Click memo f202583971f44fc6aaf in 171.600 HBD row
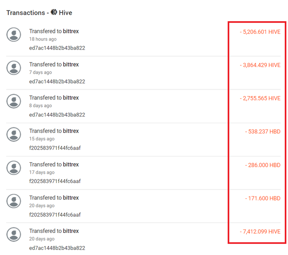The height and width of the screenshot is (255, 288). click(55, 215)
